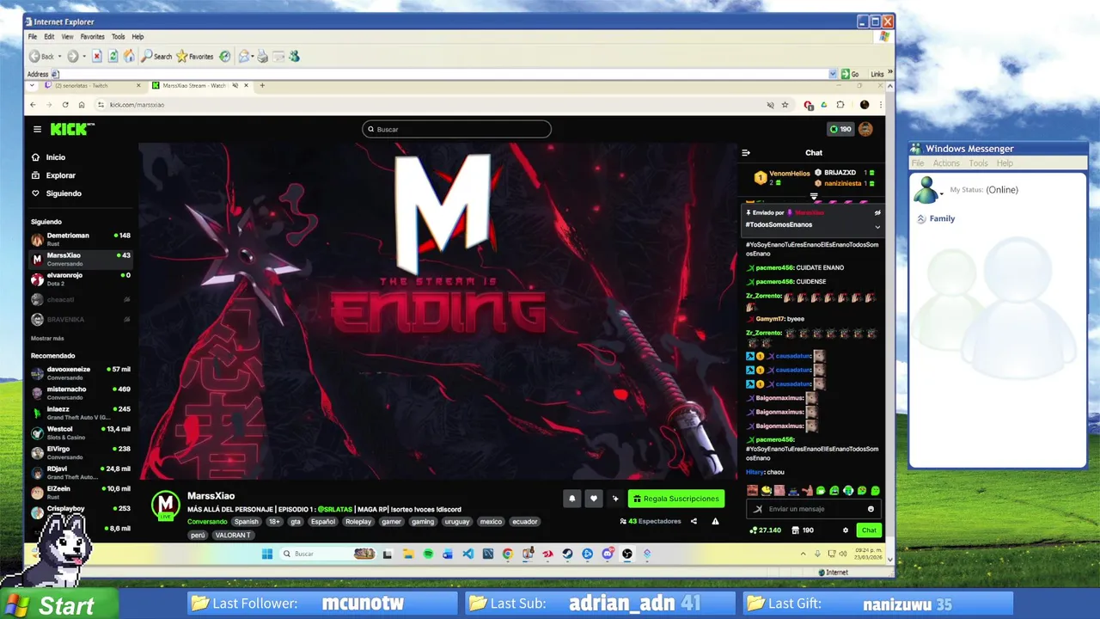Click the Internet Explorer Stop icon
1100x619 pixels.
pos(97,56)
